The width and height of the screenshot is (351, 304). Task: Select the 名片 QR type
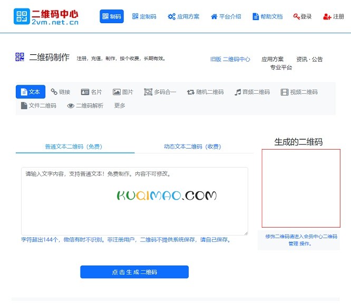91,92
